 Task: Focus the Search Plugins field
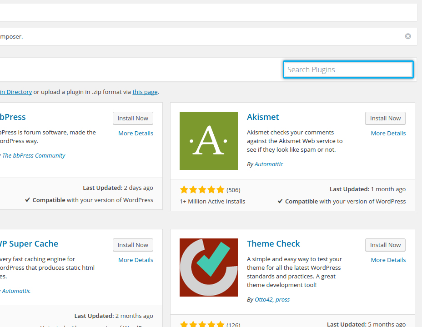click(348, 69)
